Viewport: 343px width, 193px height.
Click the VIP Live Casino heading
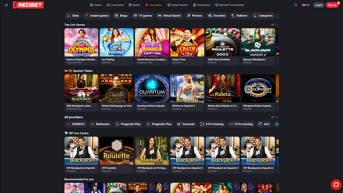tap(77, 133)
